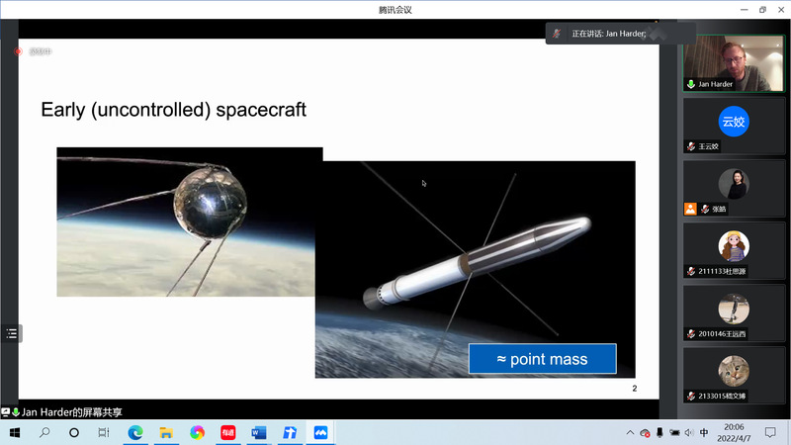Click muted mic icon beside 张皓

click(x=705, y=209)
